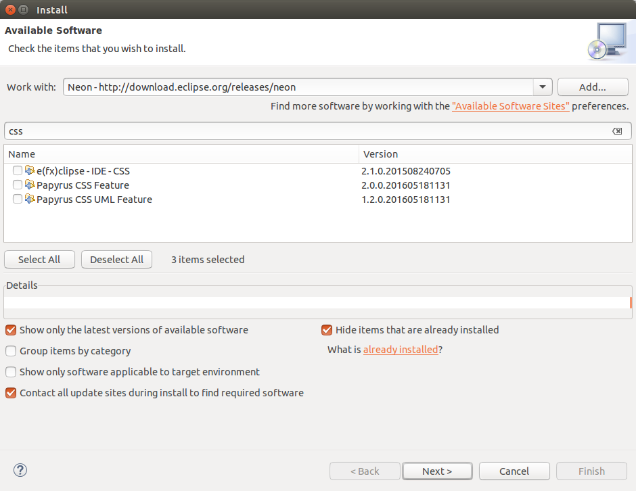Check the e(fx)clipse - IDE - CSS checkbox
636x491 pixels.
(x=18, y=170)
